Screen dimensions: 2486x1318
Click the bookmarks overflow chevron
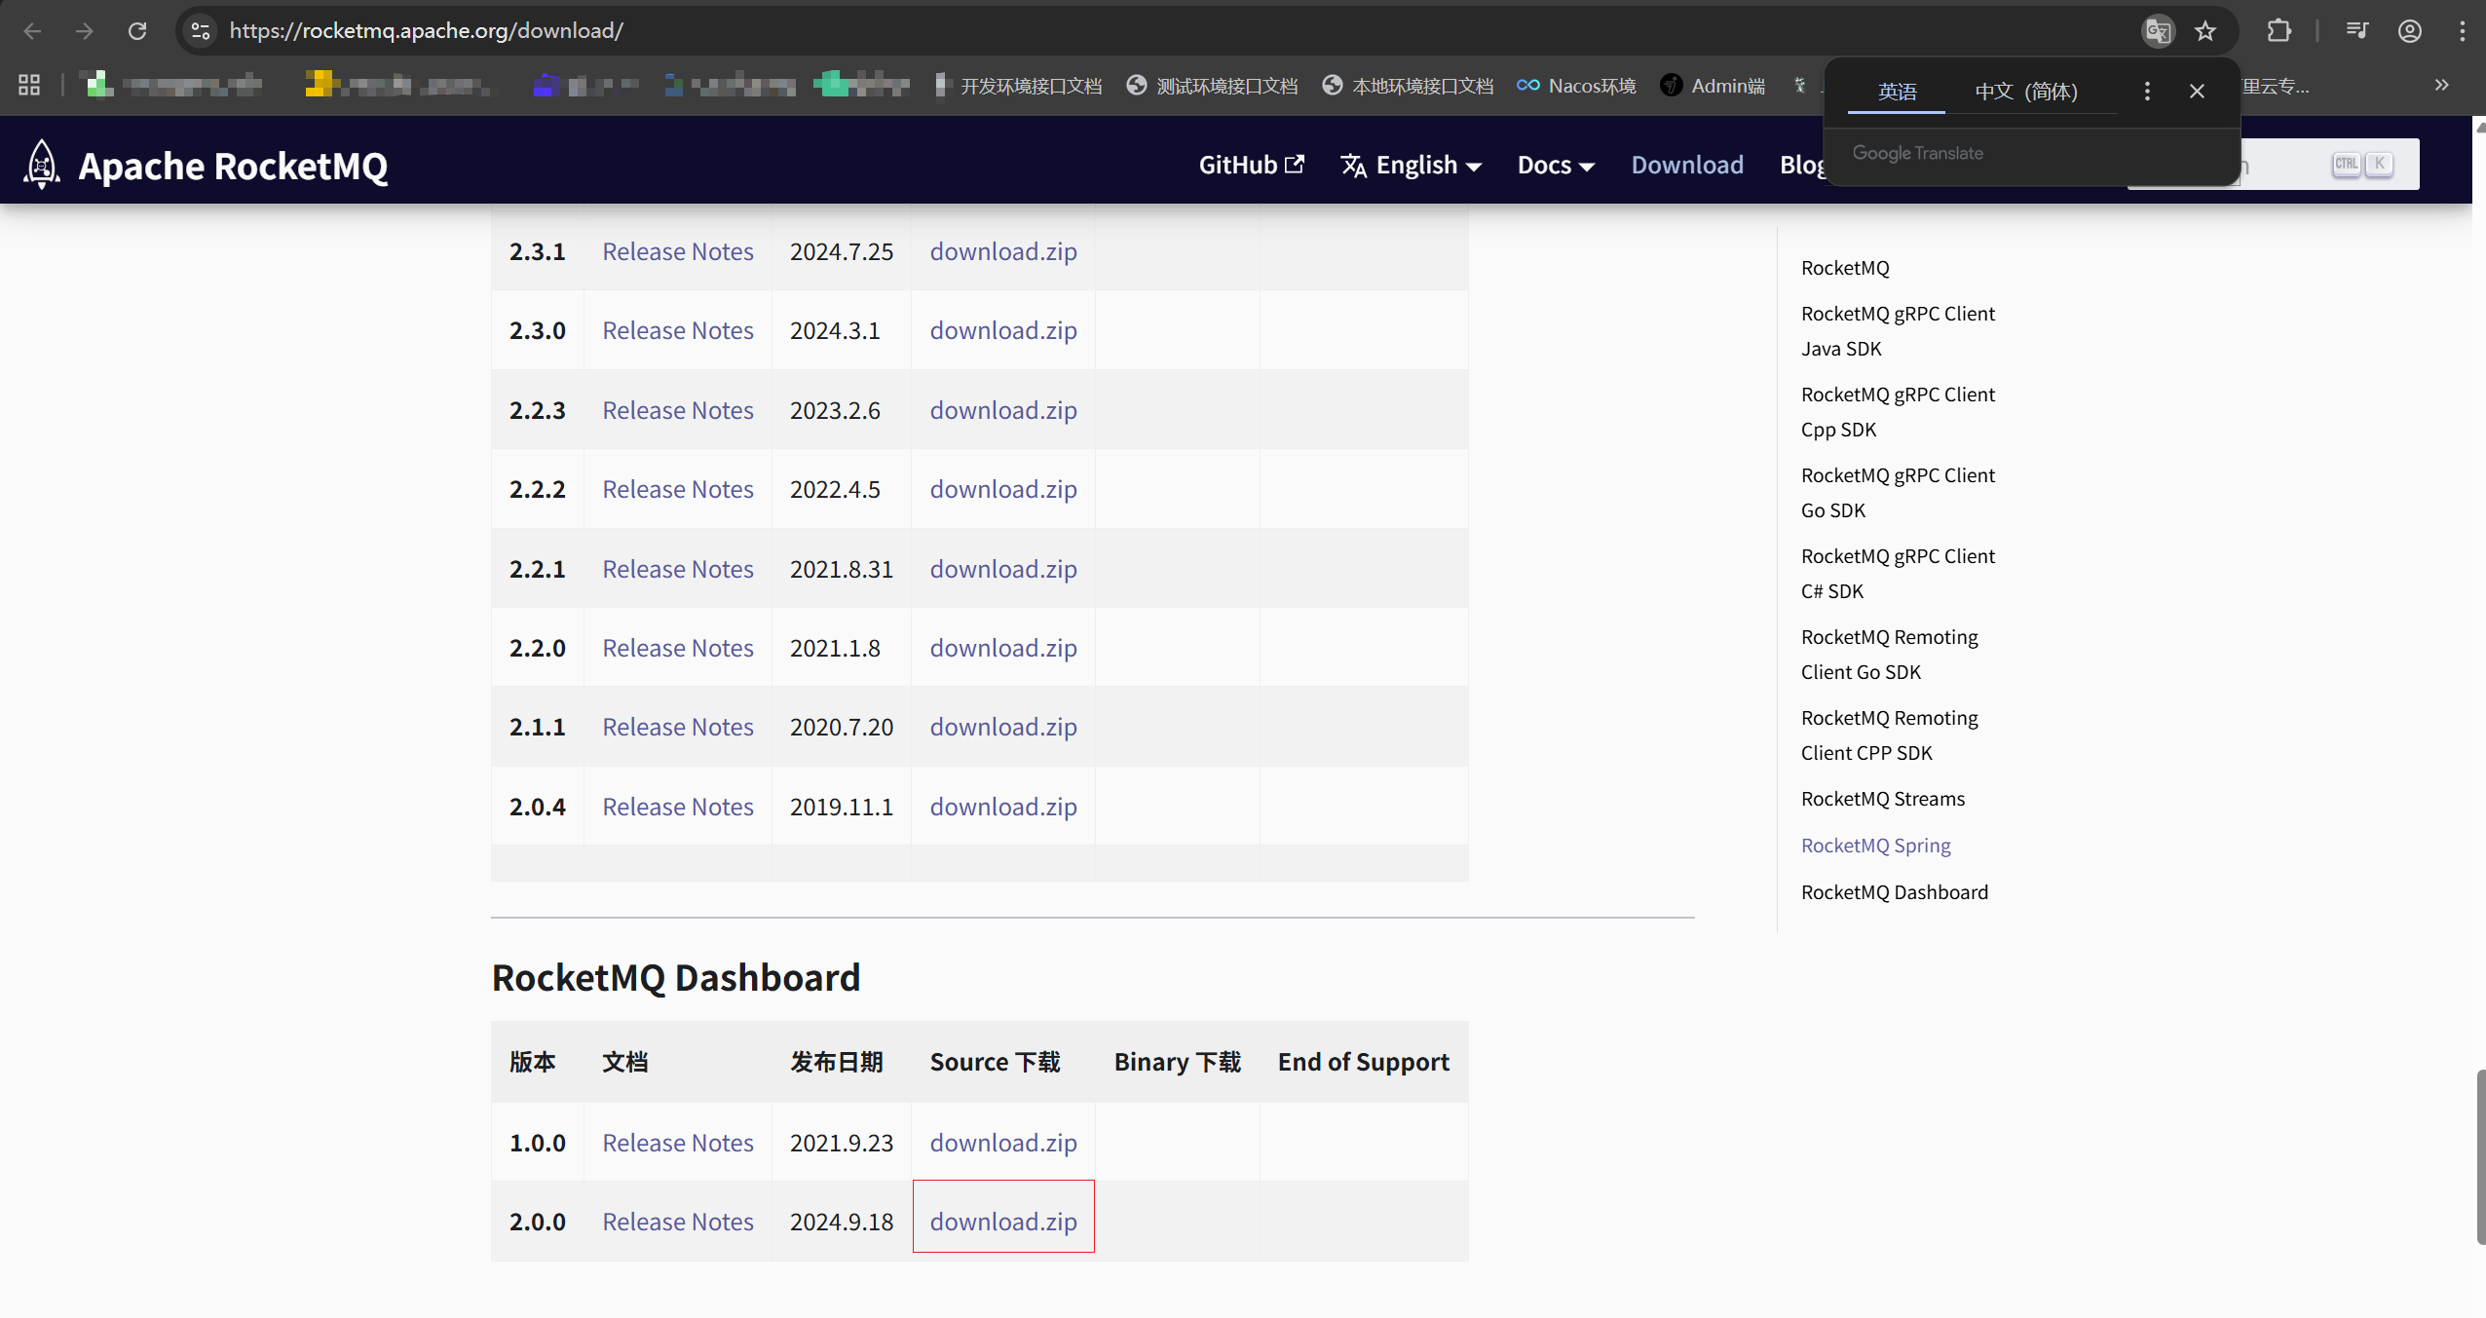pos(2440,85)
